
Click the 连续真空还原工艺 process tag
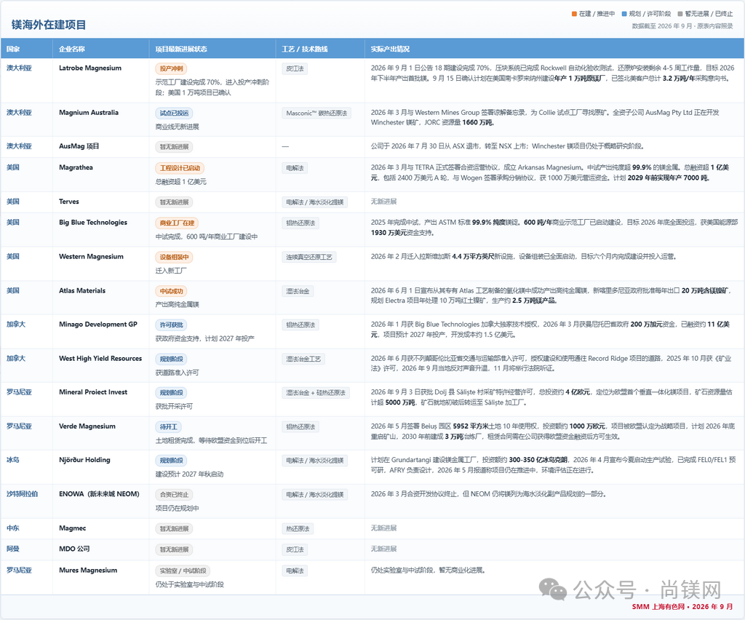pyautogui.click(x=309, y=258)
